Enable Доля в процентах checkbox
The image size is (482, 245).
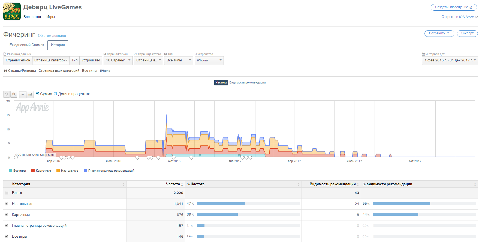coord(55,94)
